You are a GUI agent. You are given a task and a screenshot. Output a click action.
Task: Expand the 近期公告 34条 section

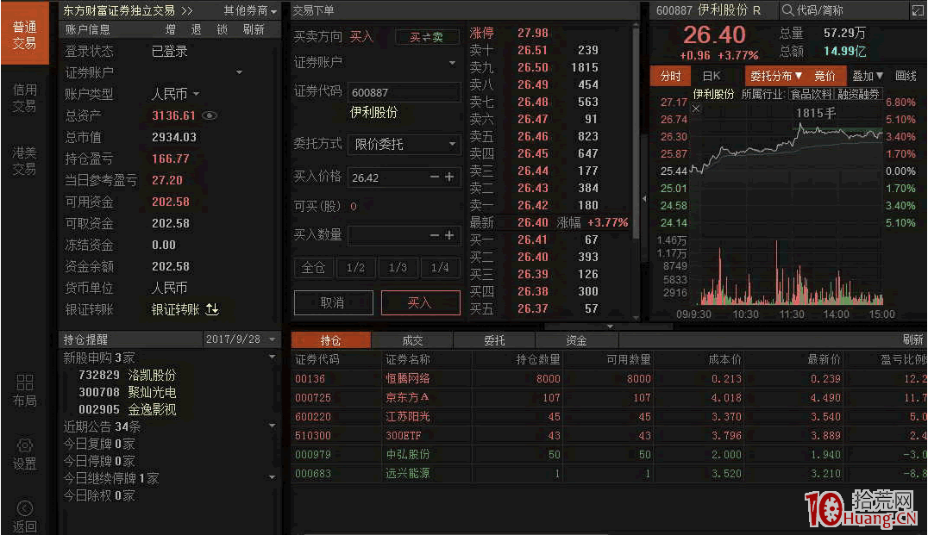[273, 426]
